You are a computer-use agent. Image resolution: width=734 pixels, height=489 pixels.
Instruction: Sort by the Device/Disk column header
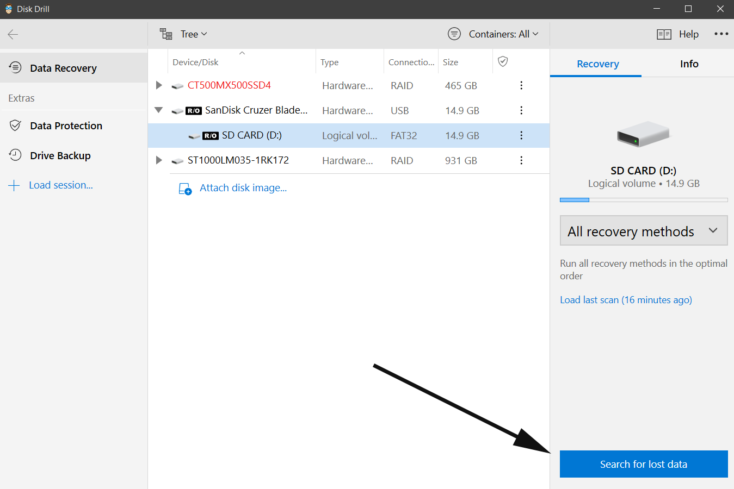coord(242,62)
